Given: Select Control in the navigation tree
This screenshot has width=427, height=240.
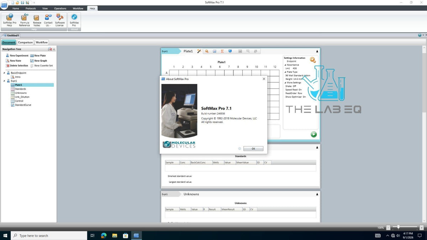Looking at the screenshot, I should (x=17, y=101).
